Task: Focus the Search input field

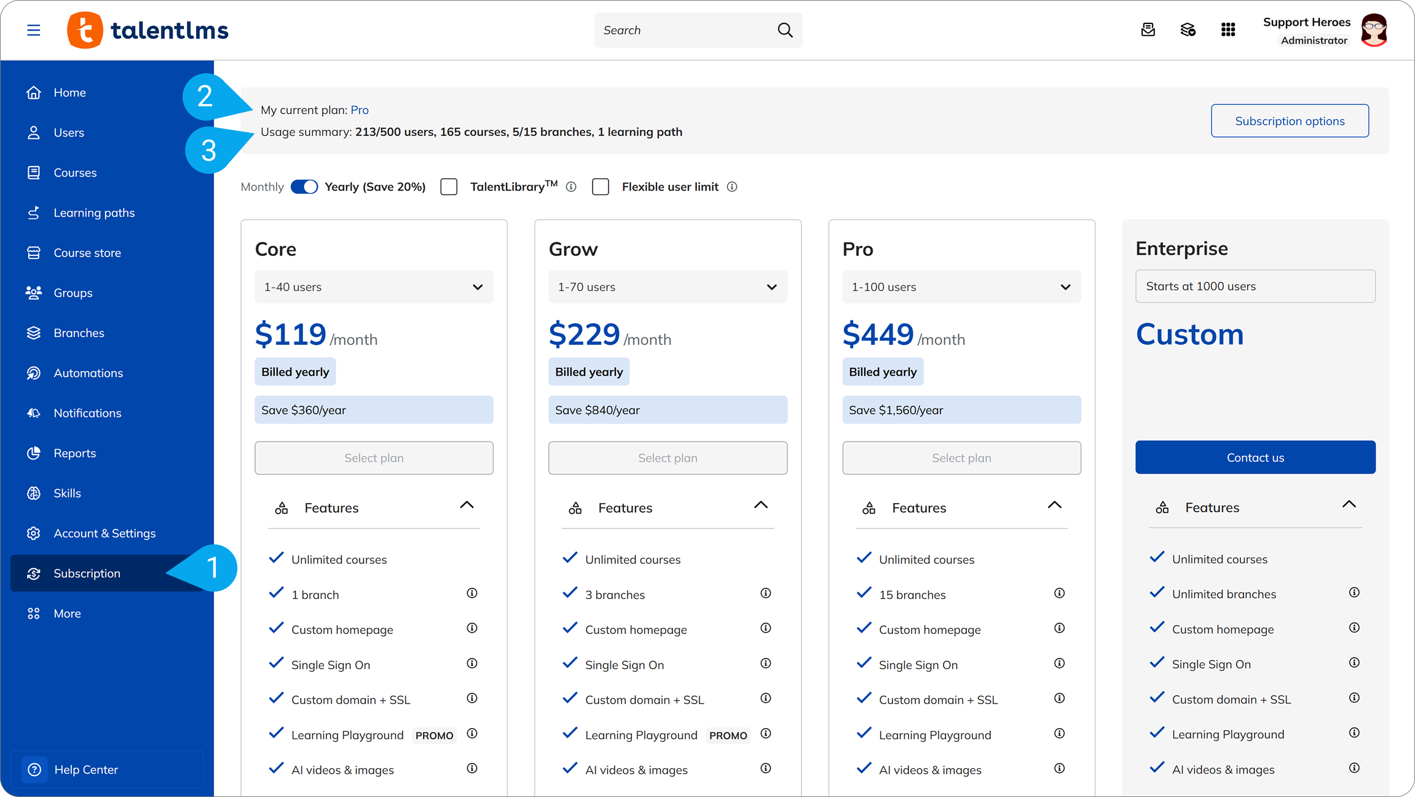Action: 698,30
